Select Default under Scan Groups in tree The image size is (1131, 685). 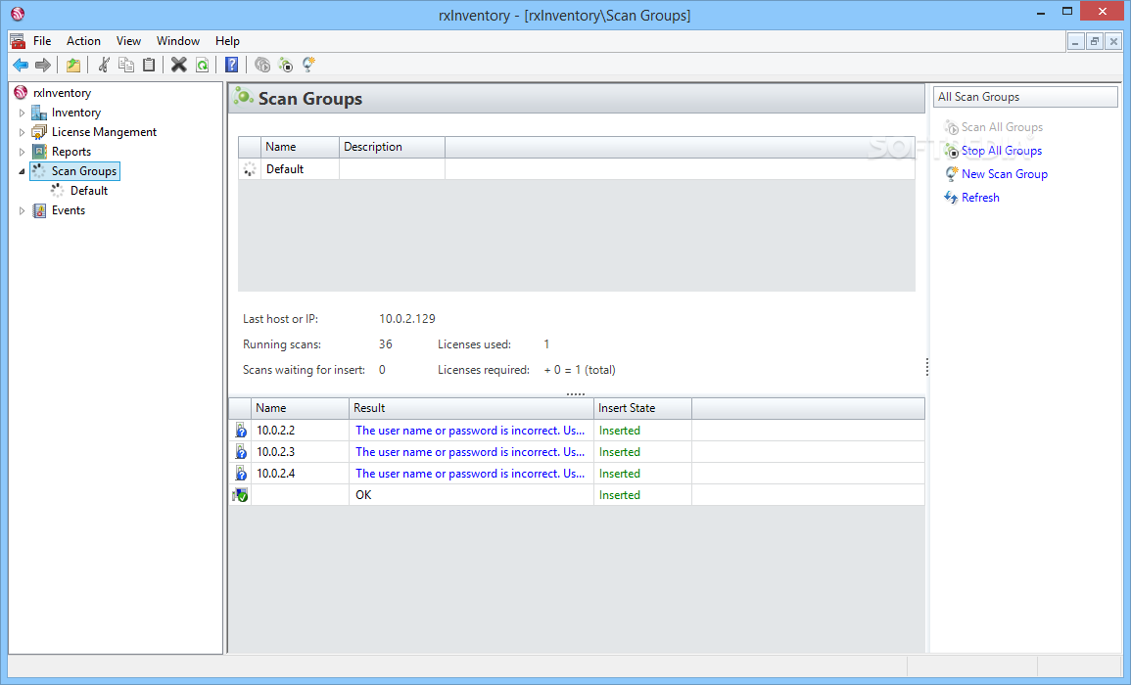89,191
